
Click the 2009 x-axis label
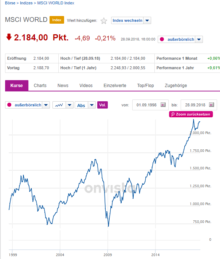tap(108, 255)
